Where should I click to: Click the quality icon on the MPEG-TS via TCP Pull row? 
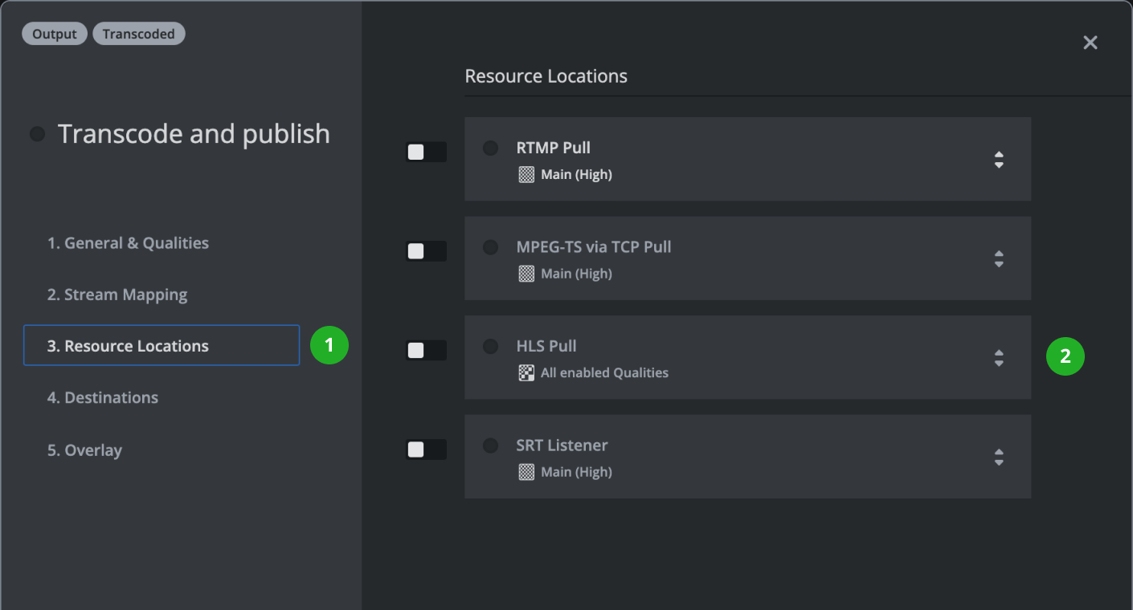coord(526,273)
